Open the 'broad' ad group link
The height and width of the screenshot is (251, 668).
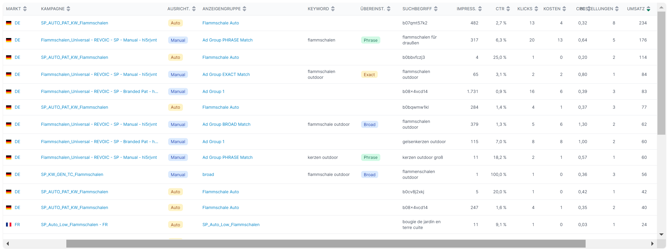[x=208, y=174]
